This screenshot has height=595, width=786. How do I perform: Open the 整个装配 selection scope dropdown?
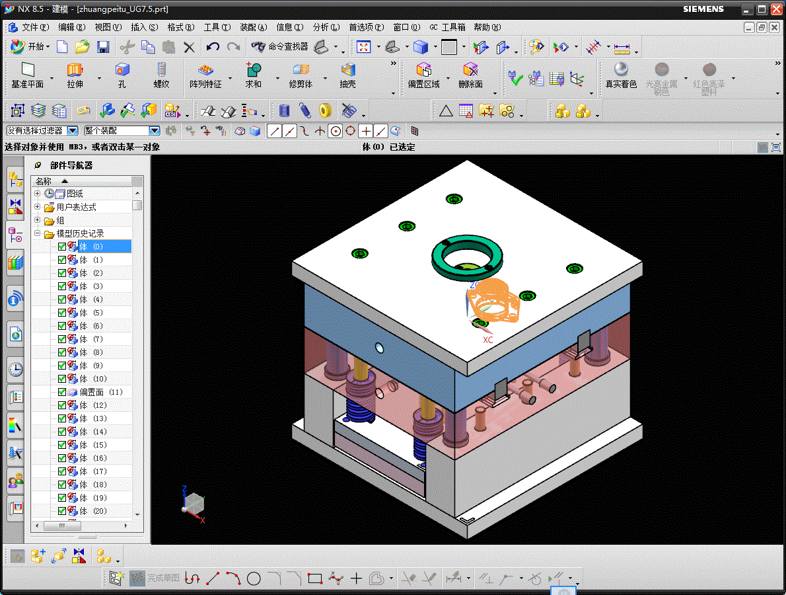[x=154, y=131]
